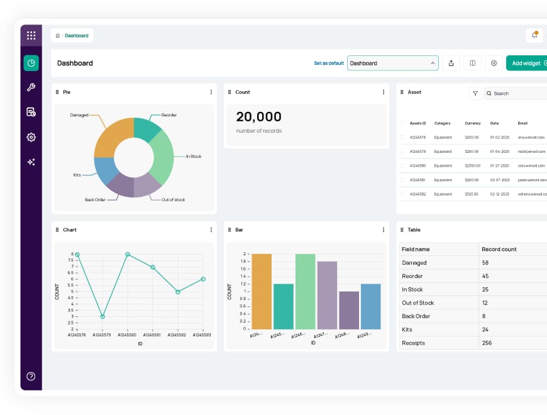The height and width of the screenshot is (415, 547).
Task: Open the Pie widget three-dot menu
Action: click(211, 92)
